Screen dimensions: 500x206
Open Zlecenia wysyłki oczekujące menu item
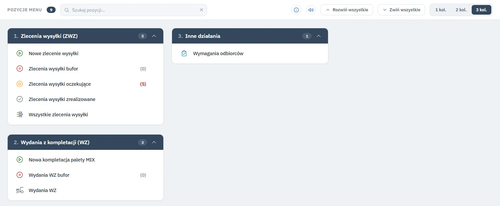tap(85, 84)
